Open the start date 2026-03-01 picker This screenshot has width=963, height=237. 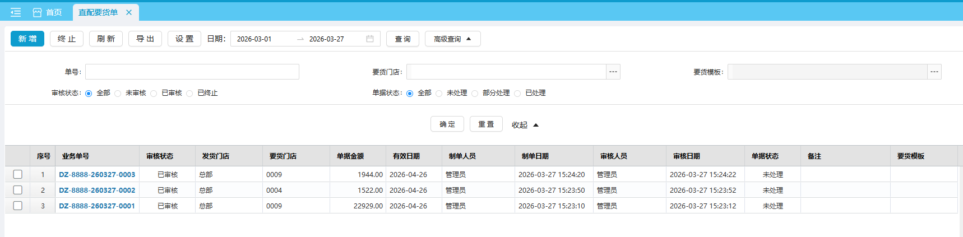(x=262, y=39)
